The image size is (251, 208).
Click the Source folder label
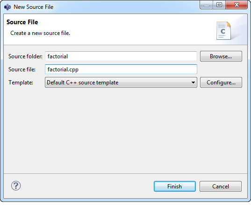coord(25,56)
